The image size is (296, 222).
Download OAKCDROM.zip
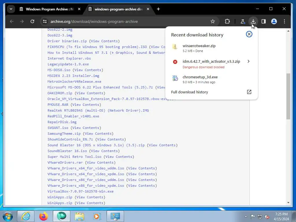(60, 93)
